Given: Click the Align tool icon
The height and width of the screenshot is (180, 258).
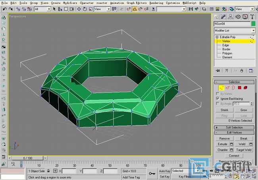Looking at the screenshot, I should [196, 9].
